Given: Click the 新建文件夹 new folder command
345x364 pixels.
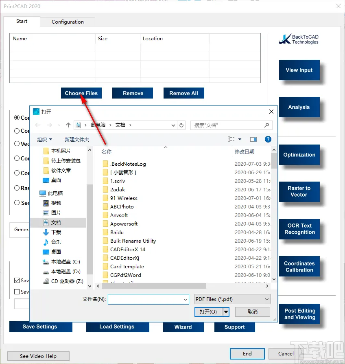Looking at the screenshot, I should coord(77,139).
